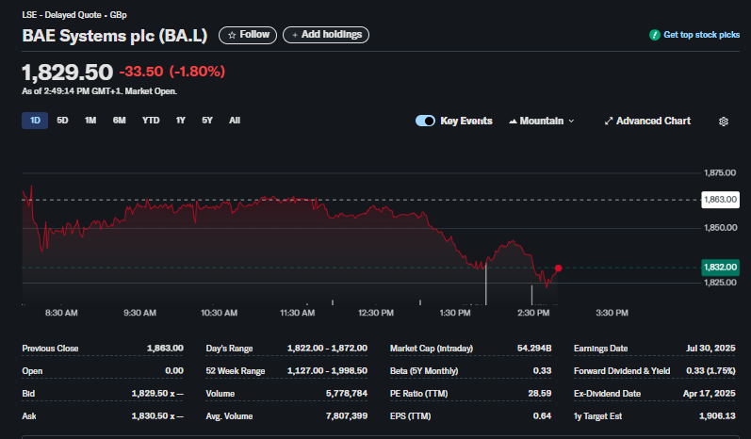This screenshot has width=751, height=439.
Task: Click the Volume value 5,778,784
Action: (346, 394)
